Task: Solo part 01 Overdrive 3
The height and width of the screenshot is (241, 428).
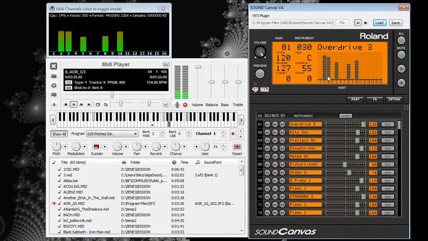Action: [267, 125]
